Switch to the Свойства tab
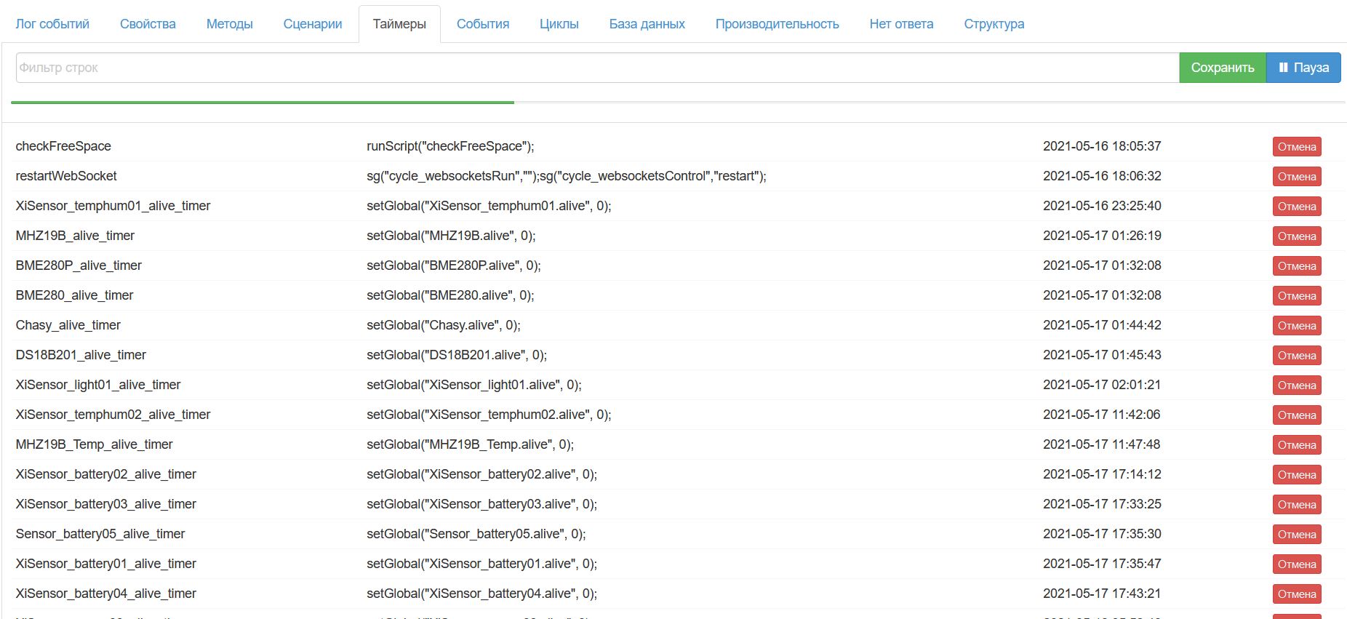Viewport: 1347px width, 619px height. 148,24
